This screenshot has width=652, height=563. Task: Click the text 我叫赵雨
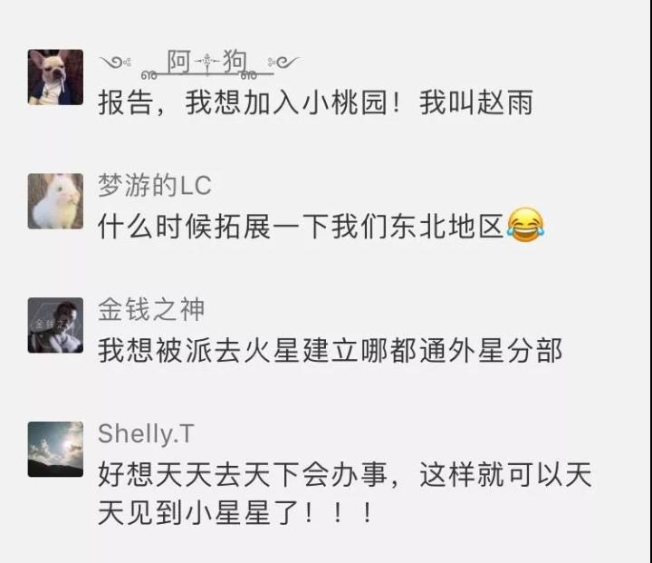click(476, 102)
